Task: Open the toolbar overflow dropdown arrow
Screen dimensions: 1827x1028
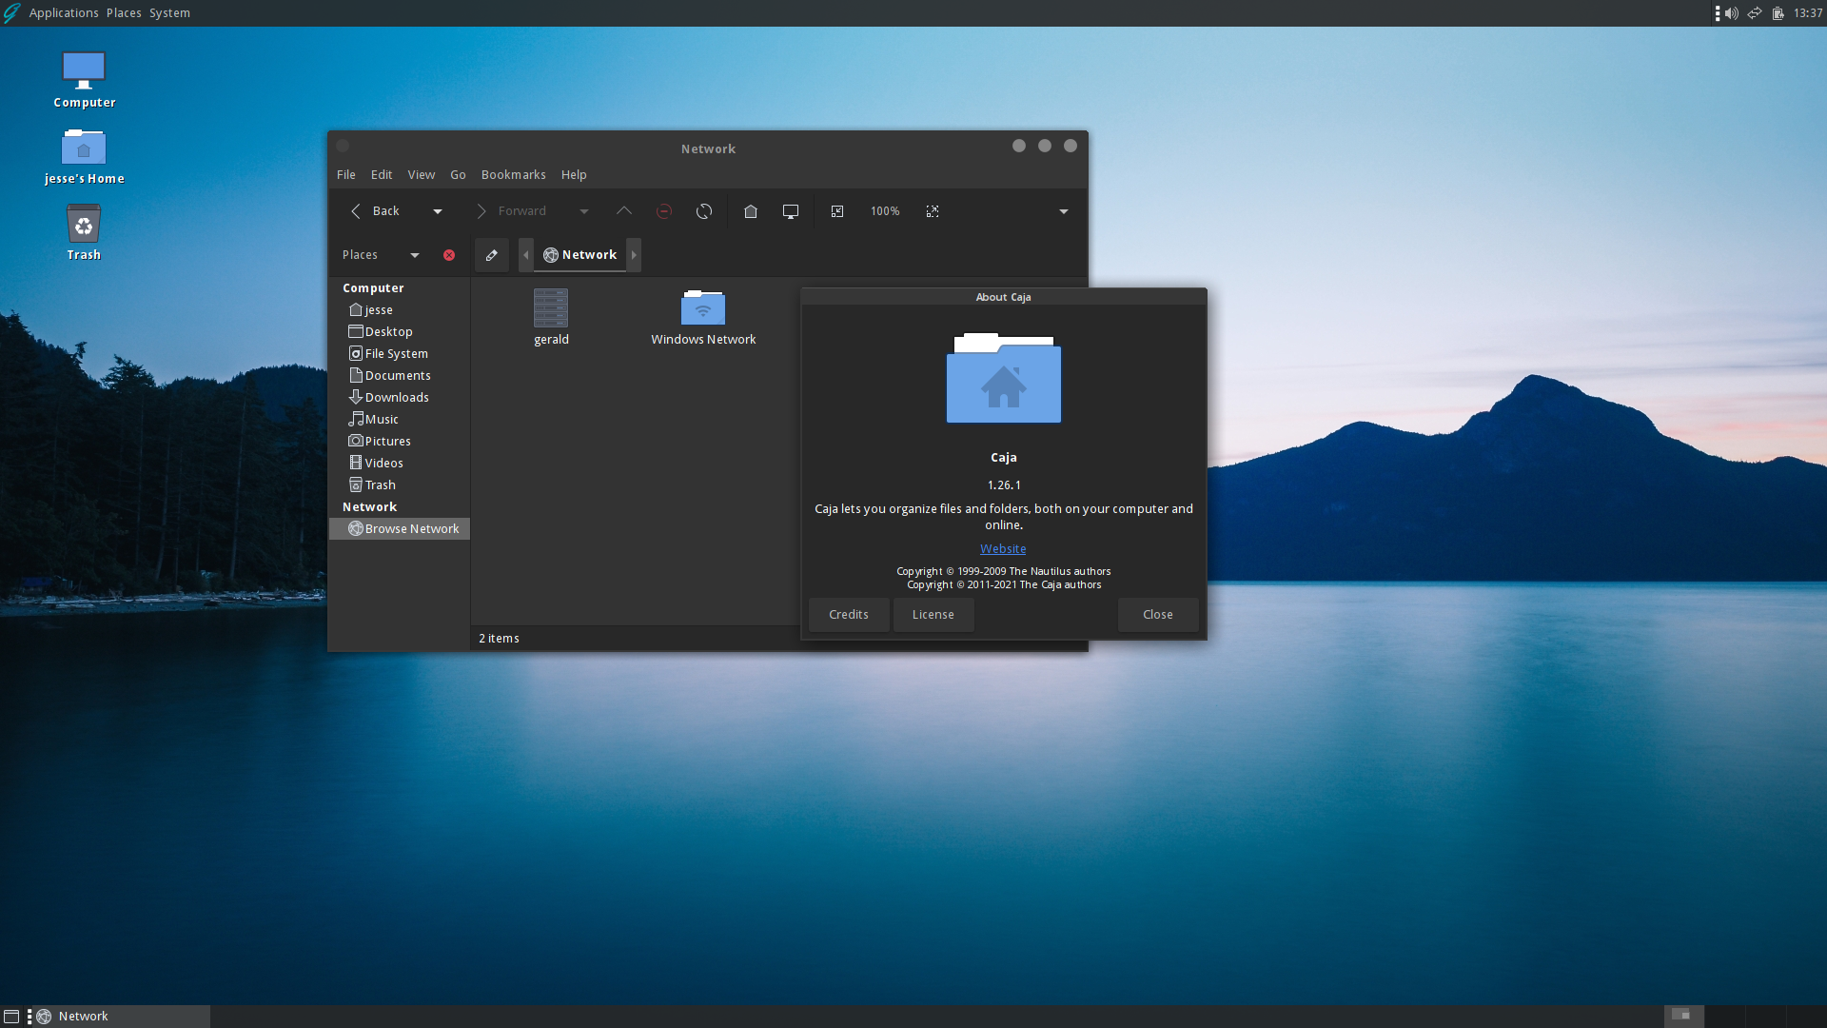Action: pos(1064,211)
